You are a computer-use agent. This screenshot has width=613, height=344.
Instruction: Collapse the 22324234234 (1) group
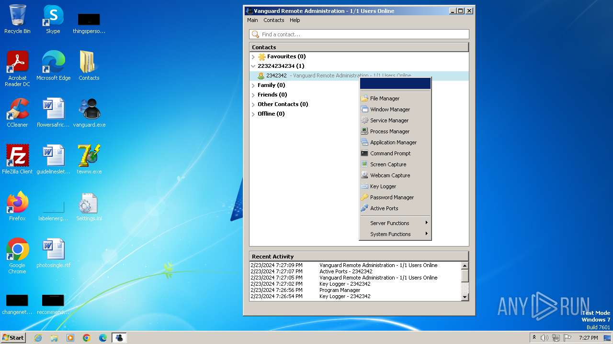coord(253,66)
